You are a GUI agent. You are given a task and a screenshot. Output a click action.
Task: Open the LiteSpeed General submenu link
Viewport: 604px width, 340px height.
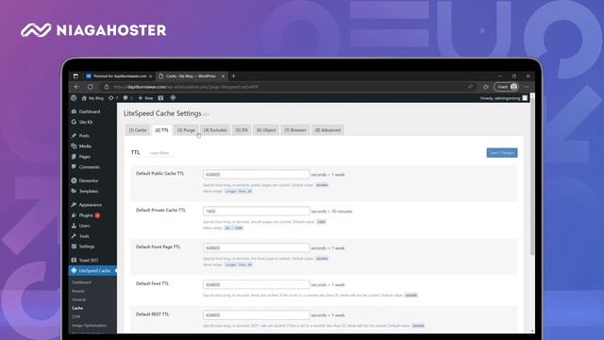click(x=78, y=299)
